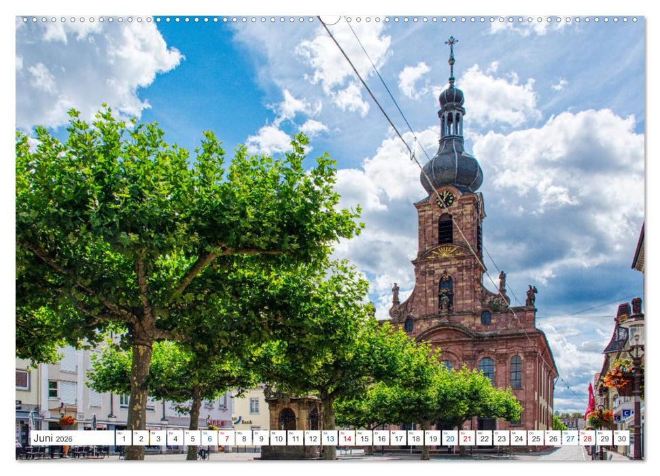The width and height of the screenshot is (660, 476).
Task: Click Sunday 14 date cell
Action: point(347,439)
